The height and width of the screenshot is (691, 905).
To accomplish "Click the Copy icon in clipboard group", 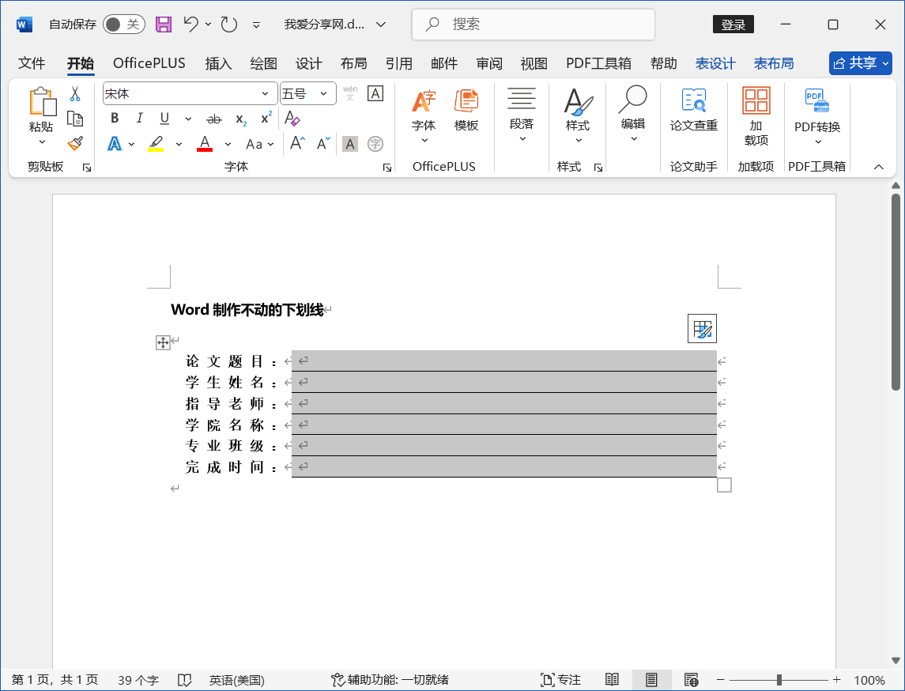I will click(75, 119).
